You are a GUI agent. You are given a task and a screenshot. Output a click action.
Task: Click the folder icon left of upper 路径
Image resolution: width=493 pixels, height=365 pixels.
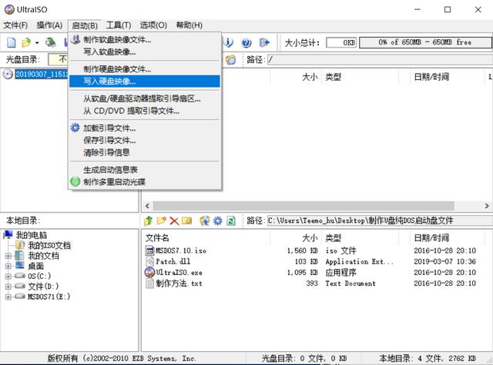(230, 60)
